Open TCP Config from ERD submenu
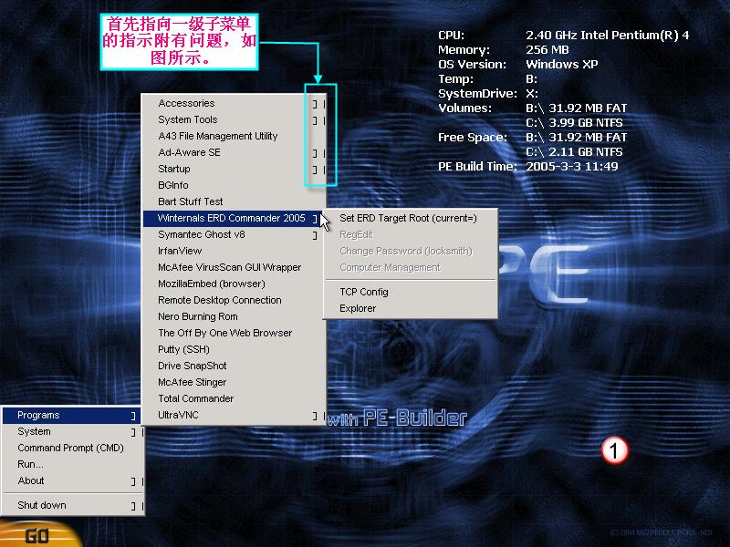 coord(410,292)
